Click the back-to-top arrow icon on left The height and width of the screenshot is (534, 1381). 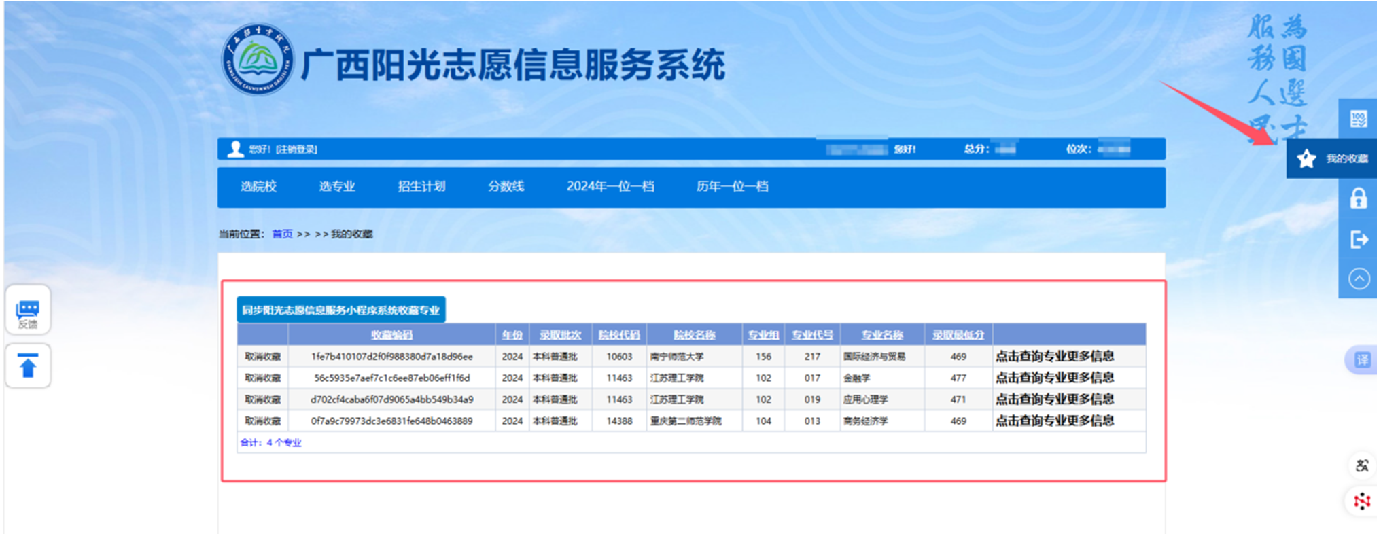(x=28, y=366)
